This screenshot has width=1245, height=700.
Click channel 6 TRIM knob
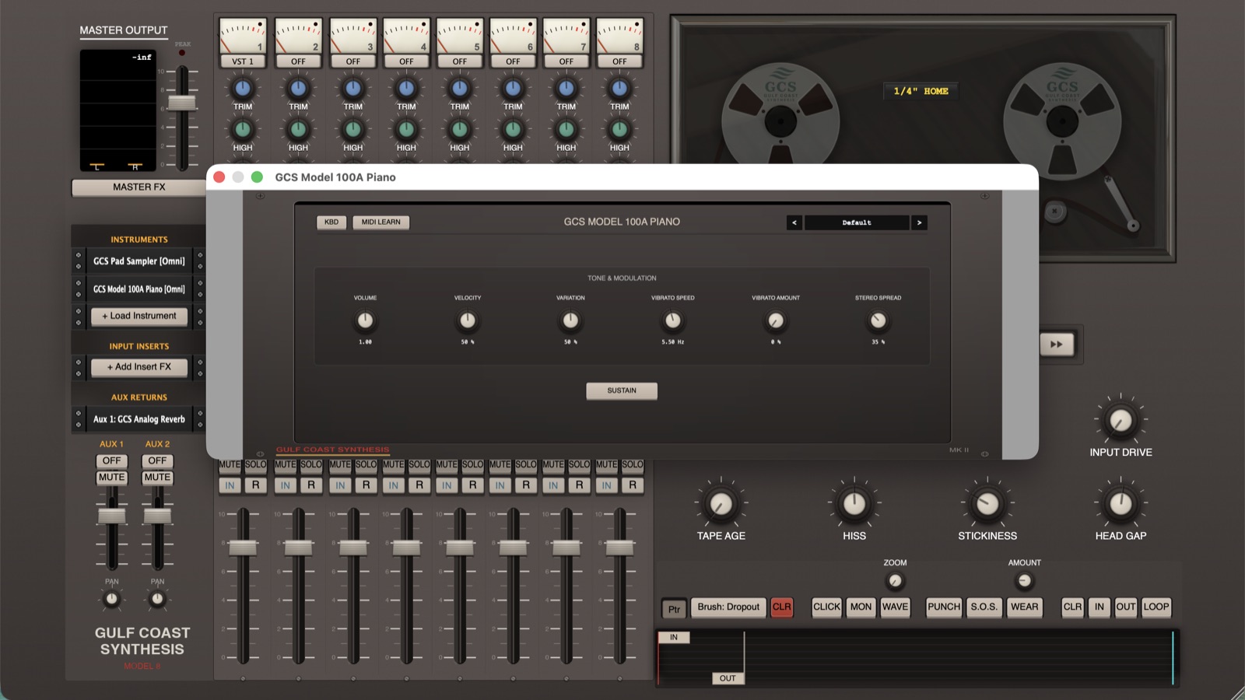tap(513, 89)
